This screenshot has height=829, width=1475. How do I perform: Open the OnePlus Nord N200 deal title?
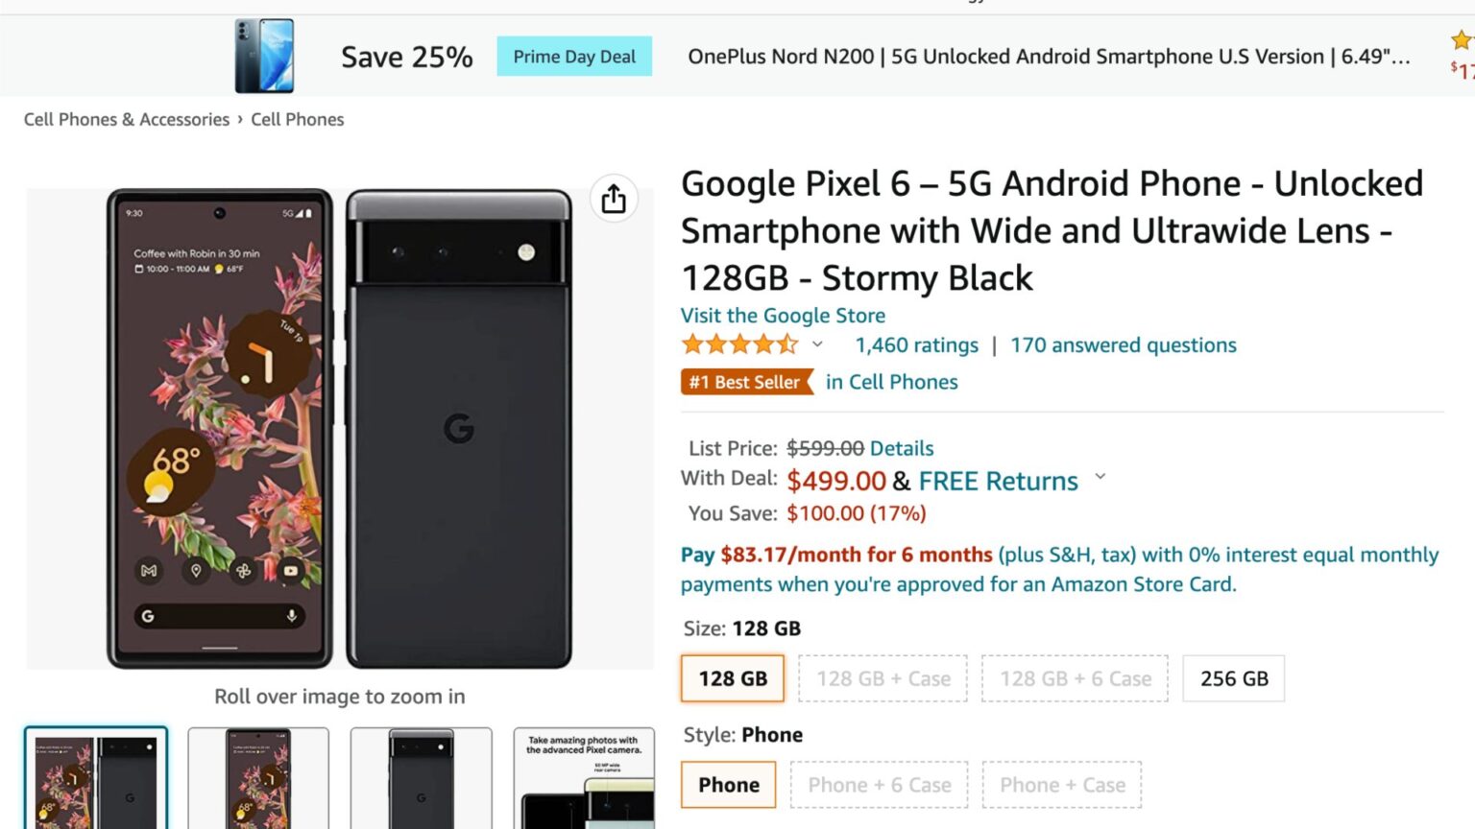(1049, 57)
